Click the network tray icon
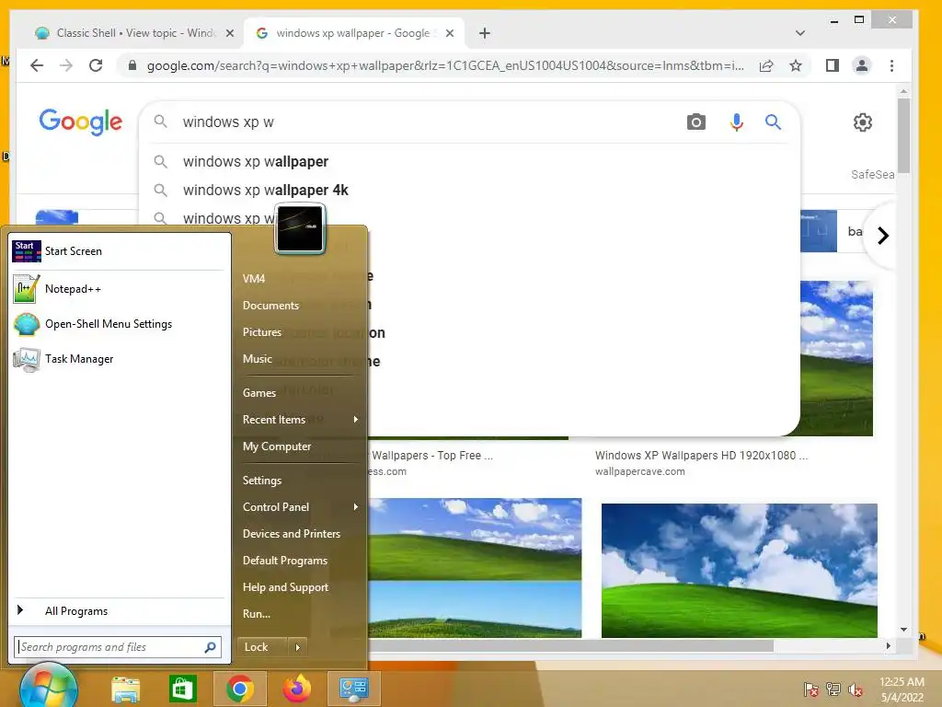 click(833, 689)
